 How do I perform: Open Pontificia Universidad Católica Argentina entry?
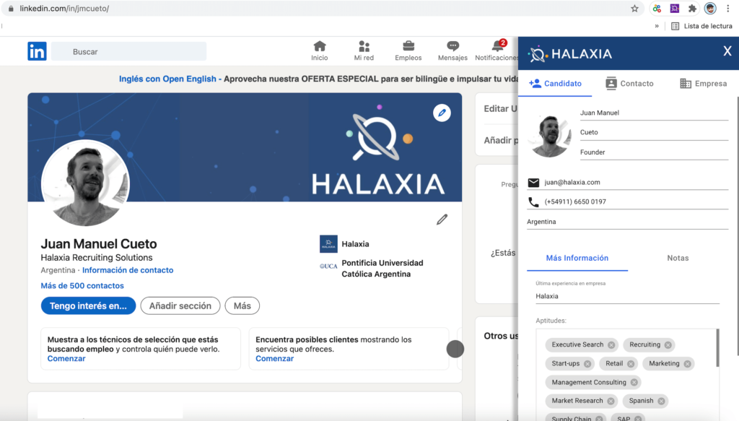(x=372, y=268)
